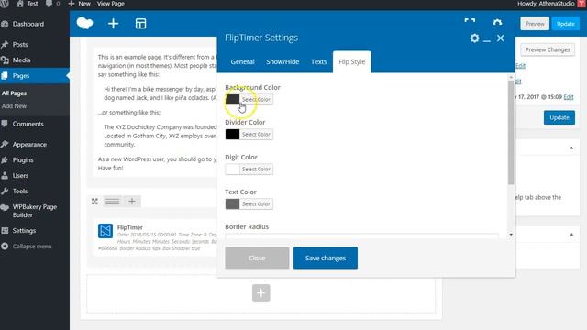Open the New menu in admin bar
The width and height of the screenshot is (587, 330).
coord(80,4)
